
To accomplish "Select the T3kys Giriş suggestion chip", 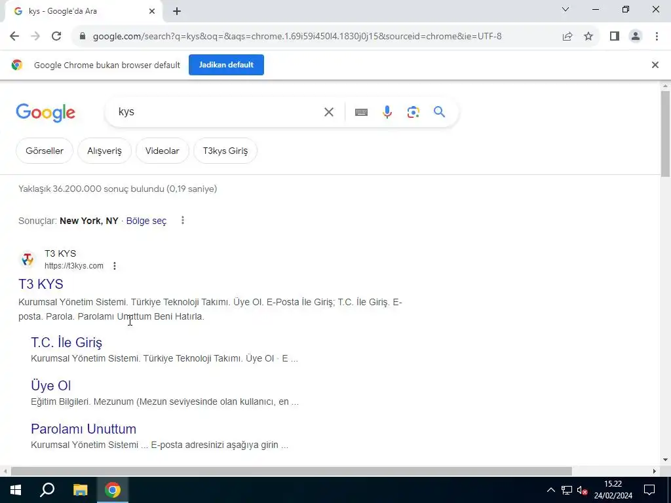I will [x=225, y=151].
